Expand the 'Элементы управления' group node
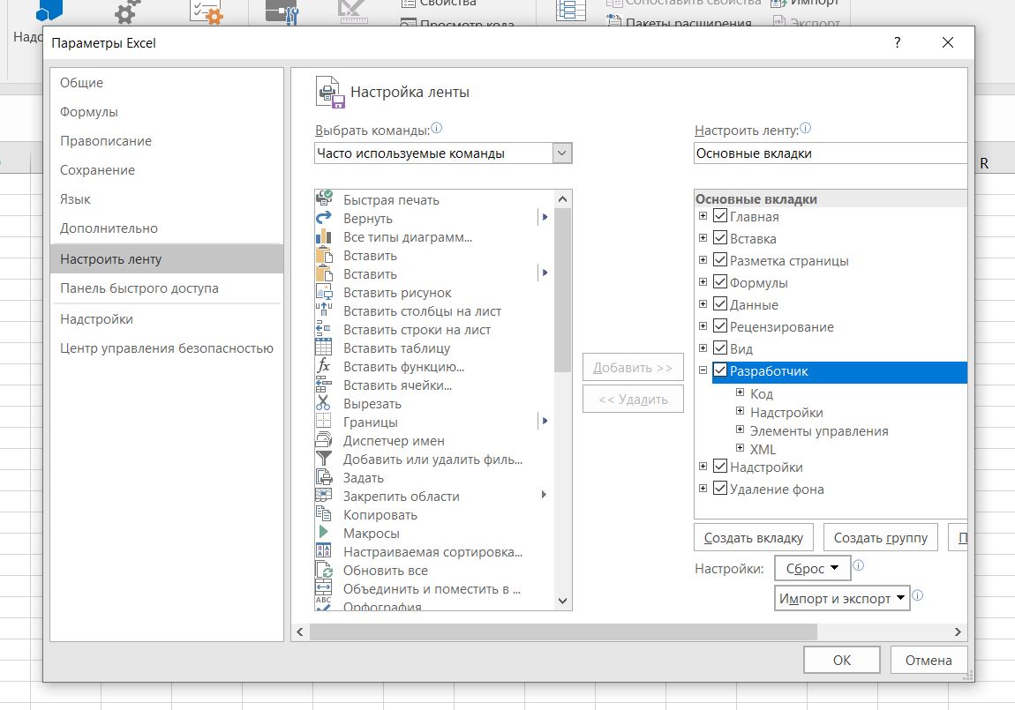The width and height of the screenshot is (1015, 710). [740, 430]
